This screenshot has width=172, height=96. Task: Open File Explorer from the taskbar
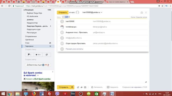17,94
